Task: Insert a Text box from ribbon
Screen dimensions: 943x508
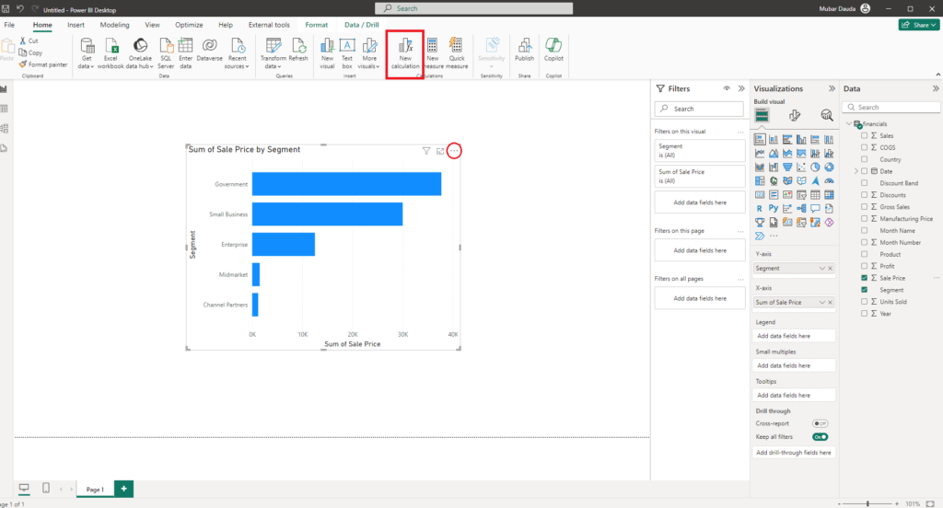Action: coord(347,53)
